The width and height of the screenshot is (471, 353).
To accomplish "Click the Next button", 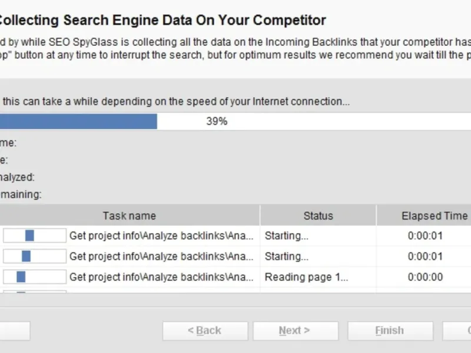I will point(295,331).
